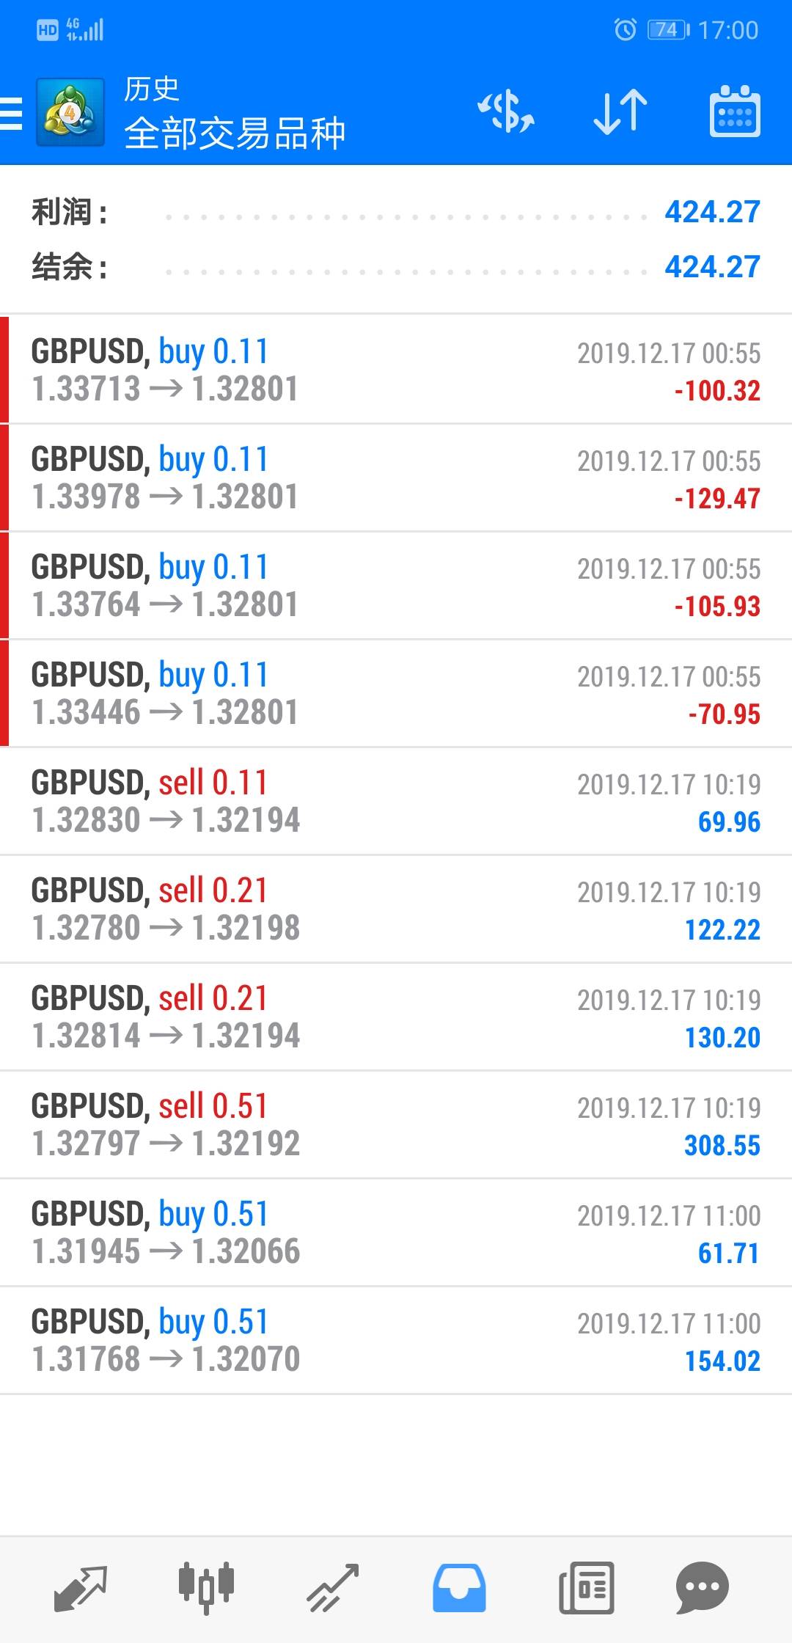Tap the MetaTrader 4 app logo

70,114
